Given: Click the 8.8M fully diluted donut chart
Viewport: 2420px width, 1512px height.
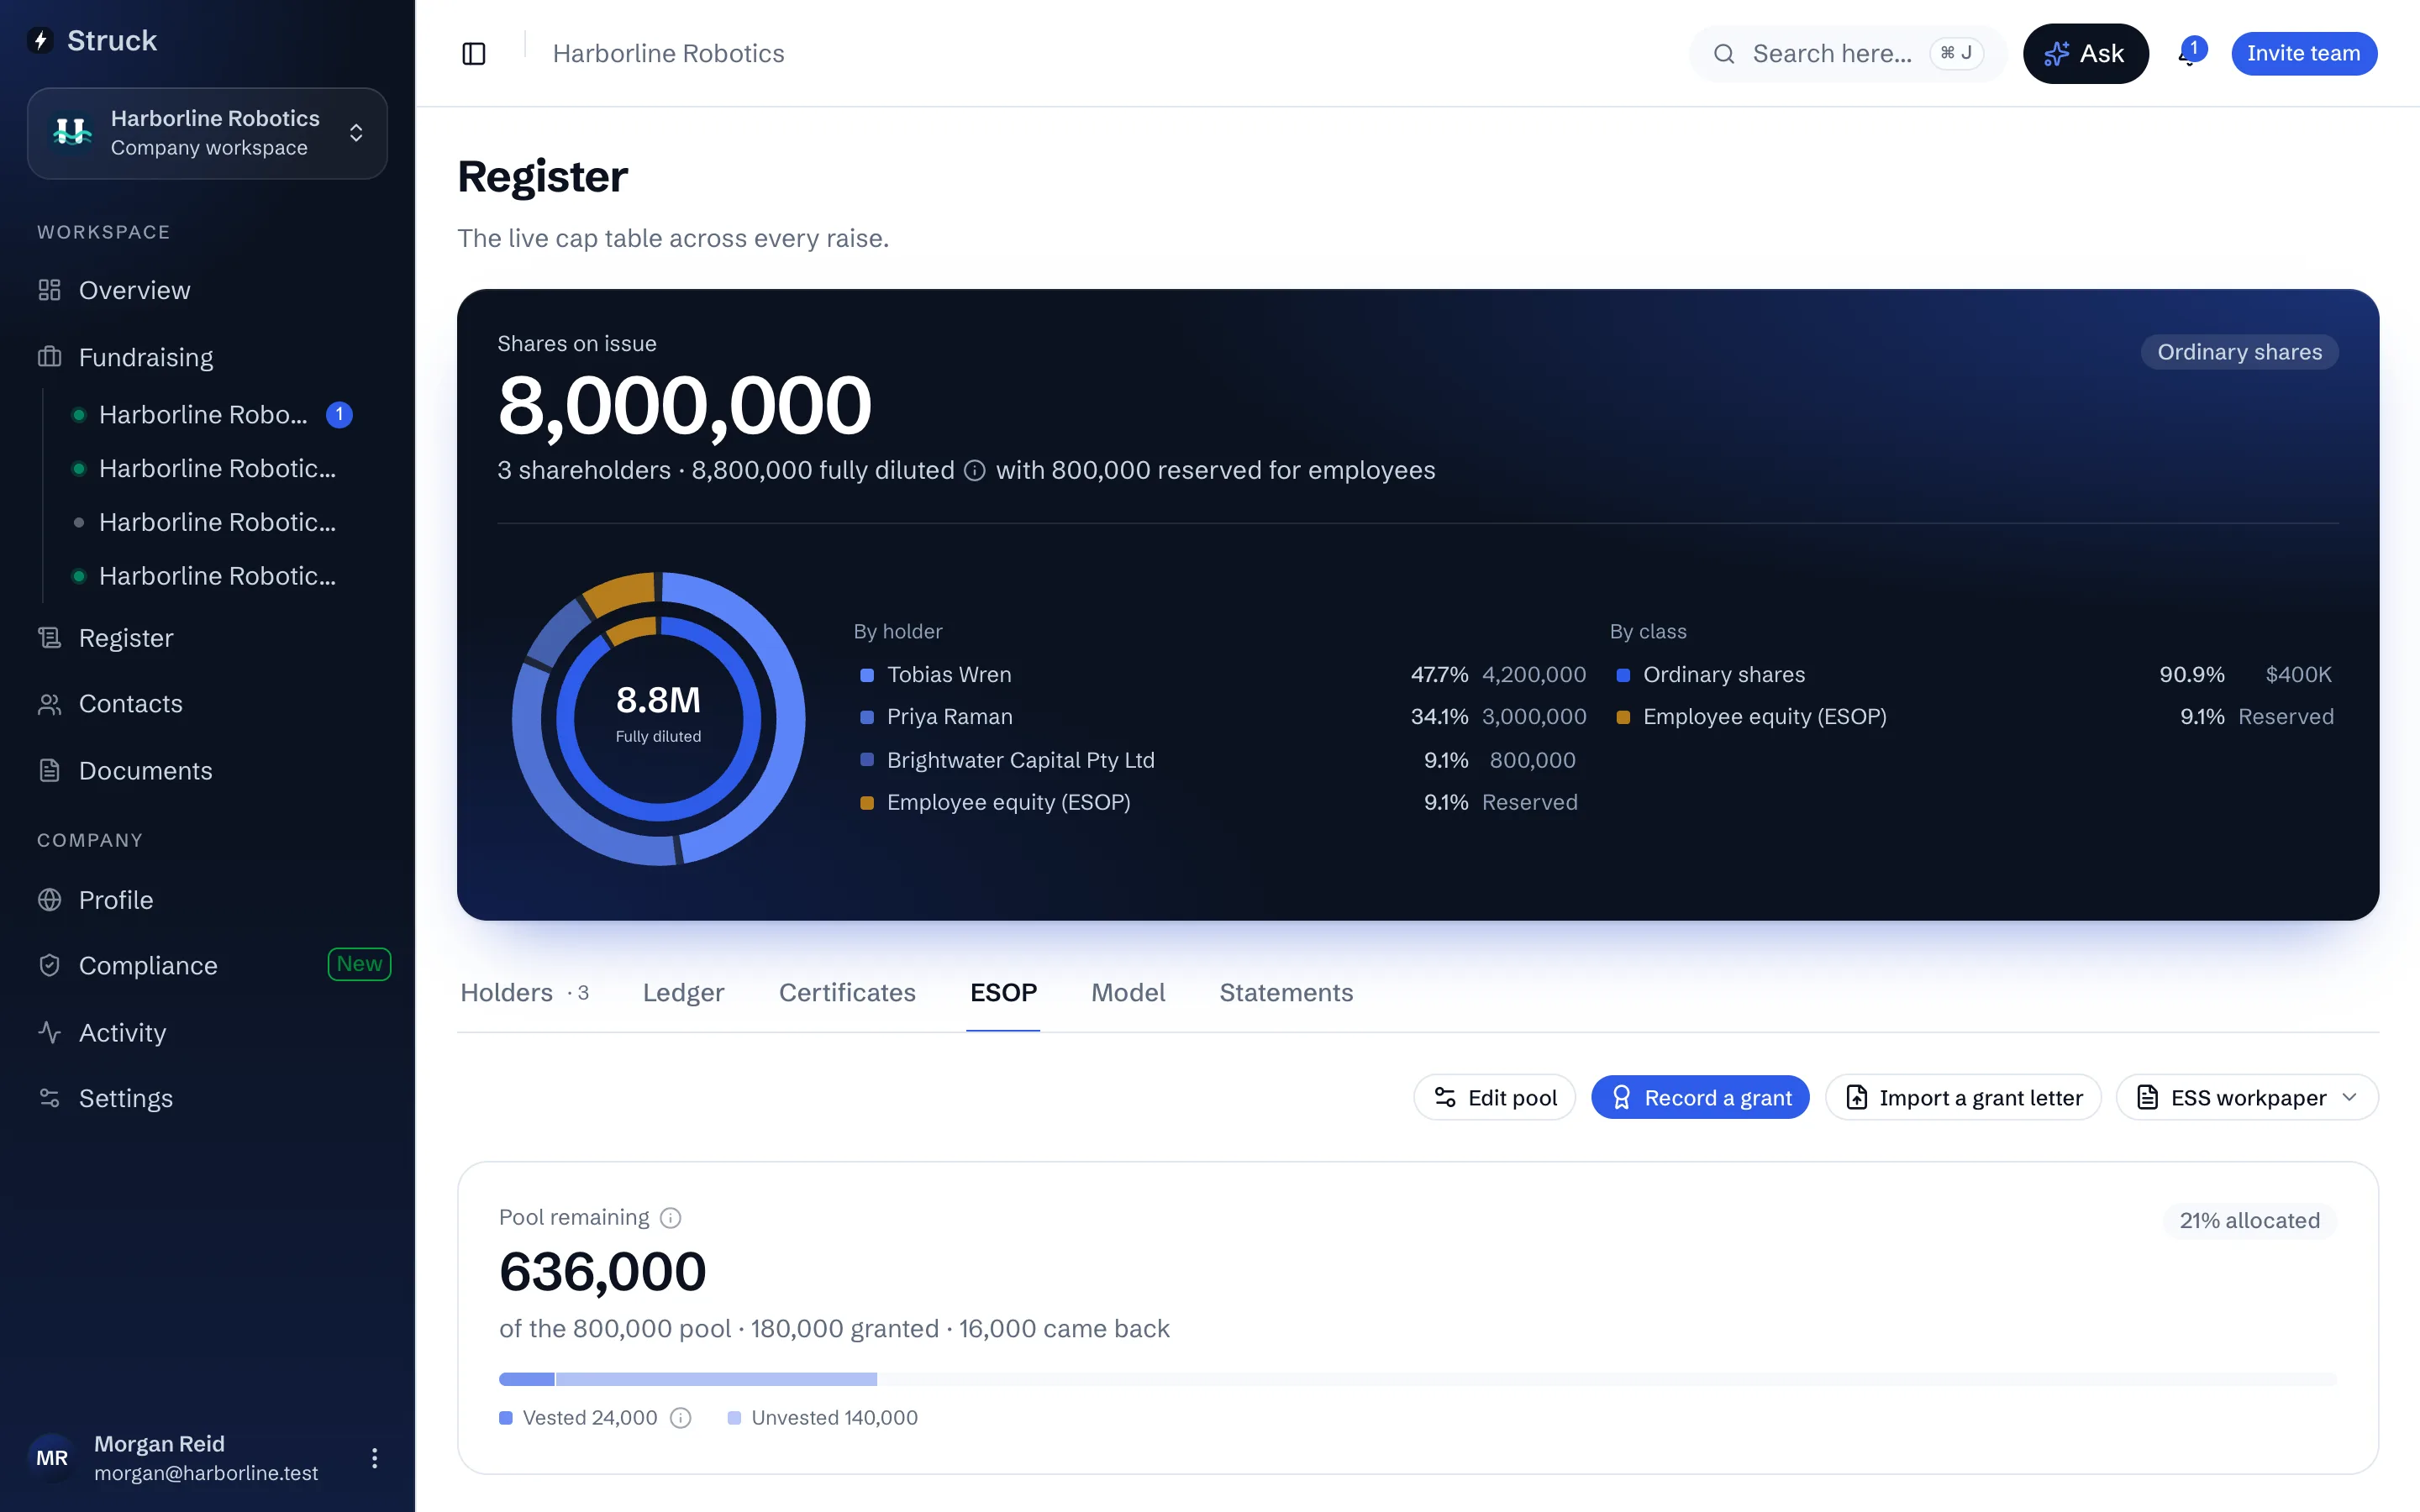Looking at the screenshot, I should click(x=658, y=718).
